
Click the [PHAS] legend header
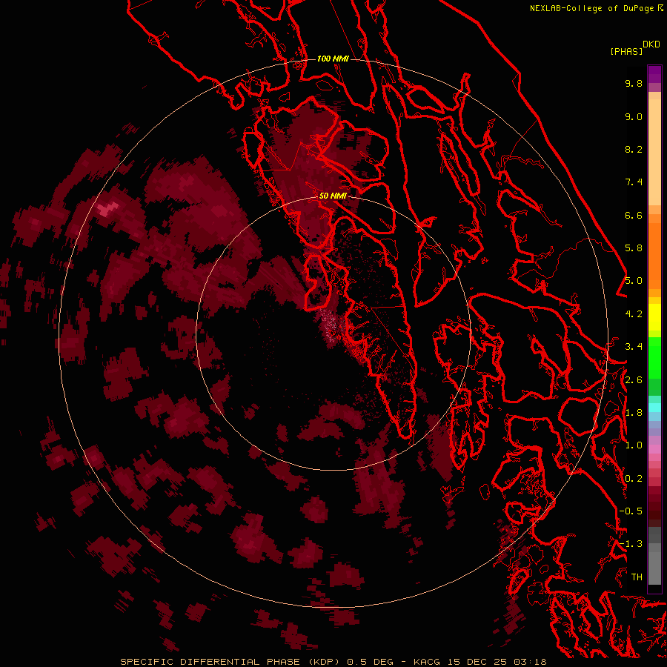pos(626,51)
